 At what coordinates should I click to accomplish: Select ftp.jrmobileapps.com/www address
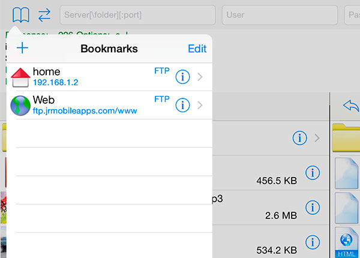click(x=85, y=110)
